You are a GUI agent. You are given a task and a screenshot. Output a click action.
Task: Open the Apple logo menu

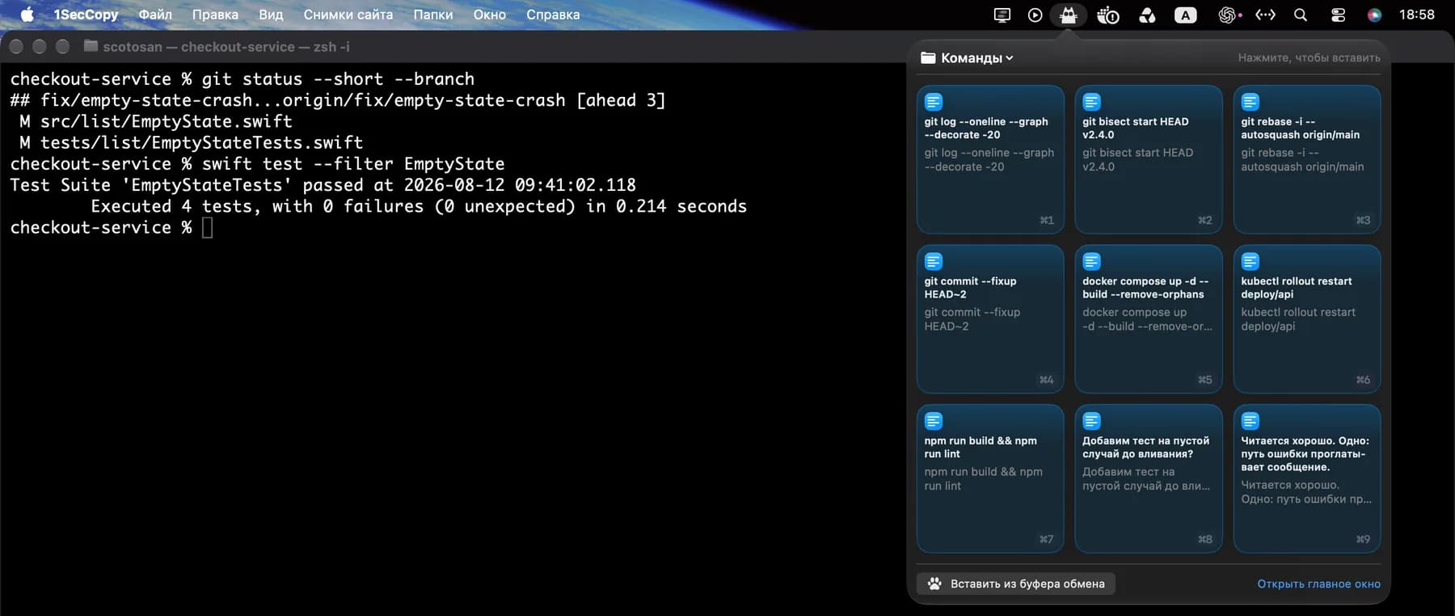tap(27, 15)
